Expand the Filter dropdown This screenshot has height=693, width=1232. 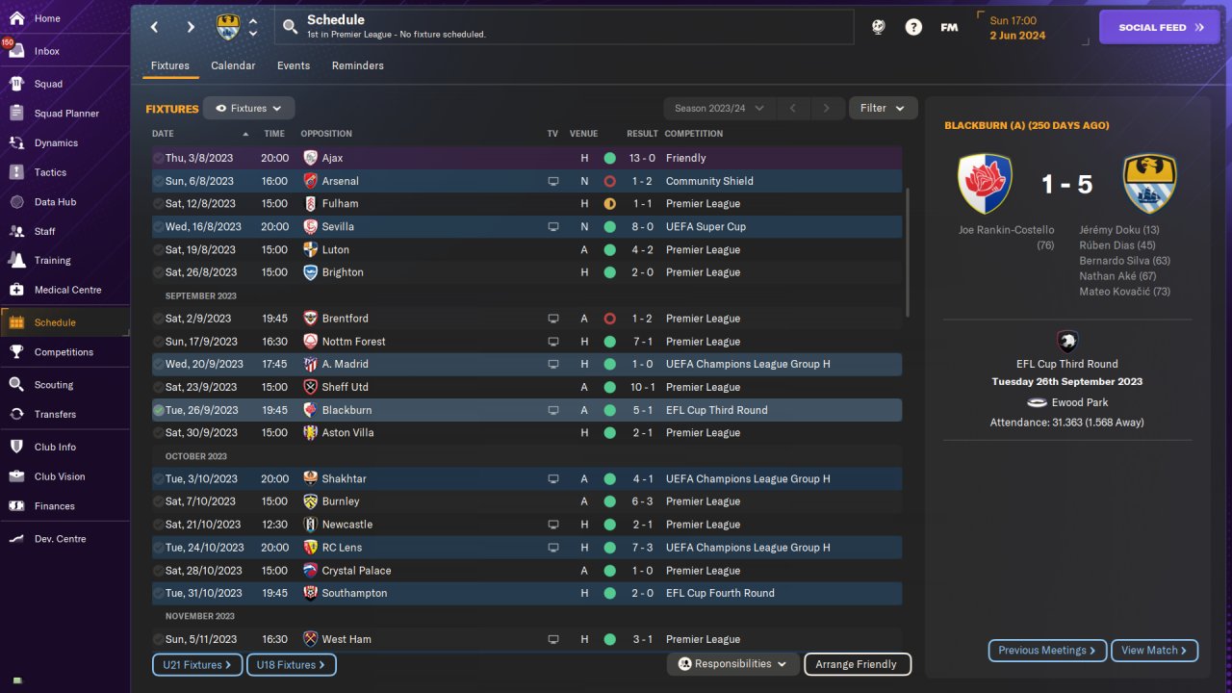pyautogui.click(x=883, y=108)
